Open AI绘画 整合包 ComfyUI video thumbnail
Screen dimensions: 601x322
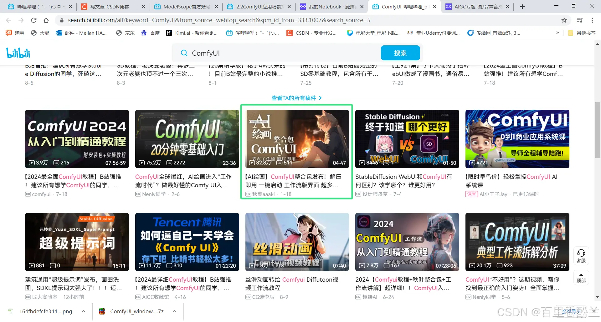[297, 139]
